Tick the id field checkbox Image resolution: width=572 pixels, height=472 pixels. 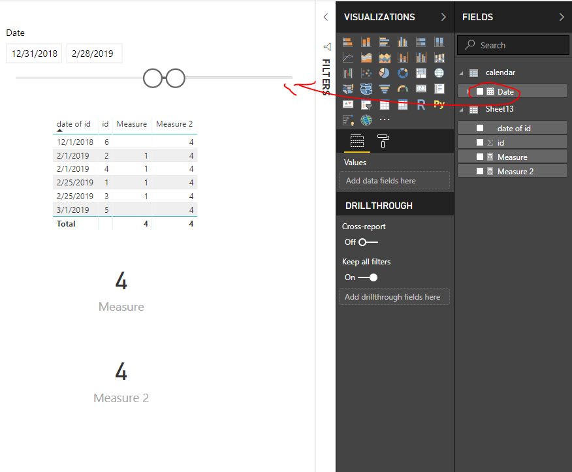point(480,142)
